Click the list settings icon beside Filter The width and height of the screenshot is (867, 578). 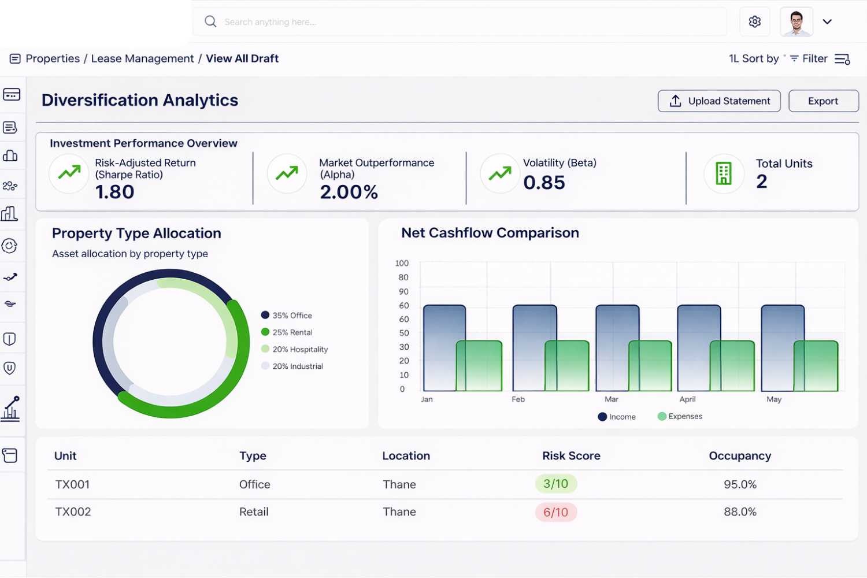(842, 59)
